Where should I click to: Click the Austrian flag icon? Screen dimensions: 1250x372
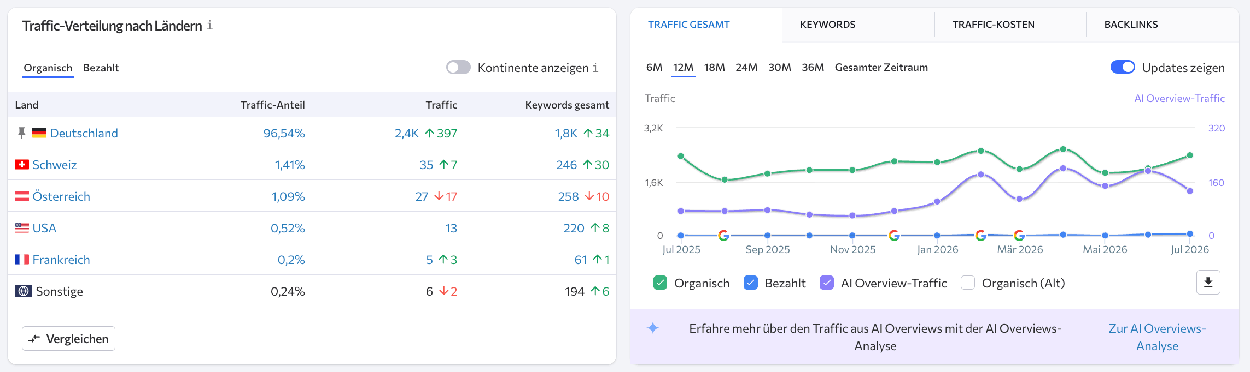[x=22, y=196]
